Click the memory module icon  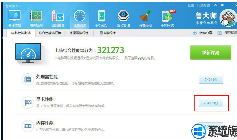click(28, 126)
